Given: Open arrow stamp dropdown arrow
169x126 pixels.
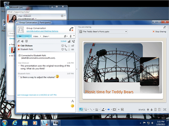Looking at the screenshot, I should tap(111, 110).
